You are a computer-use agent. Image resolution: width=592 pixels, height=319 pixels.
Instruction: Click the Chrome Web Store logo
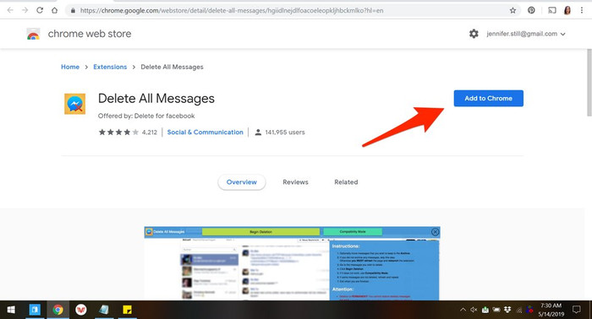coord(33,34)
